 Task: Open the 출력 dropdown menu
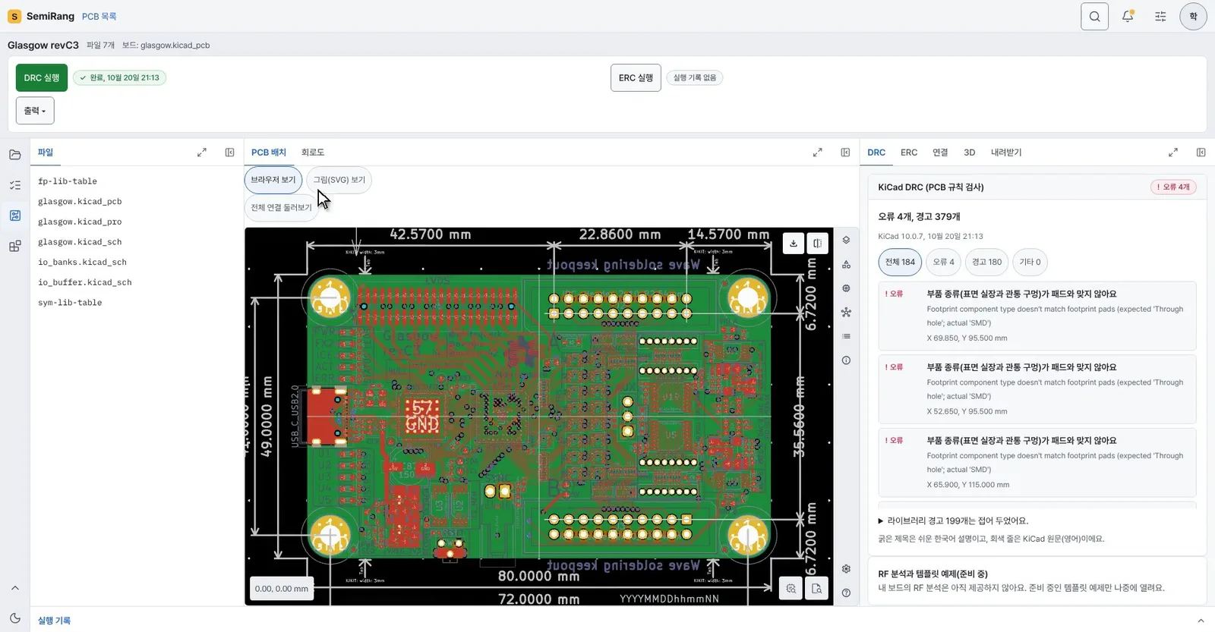point(35,111)
